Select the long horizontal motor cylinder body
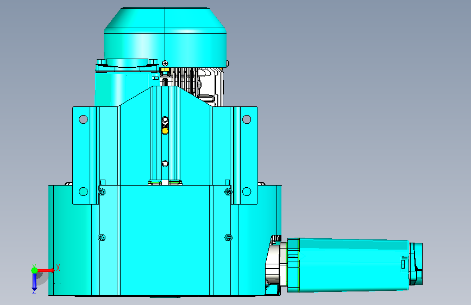The height and width of the screenshot is (305, 471). tap(354, 265)
